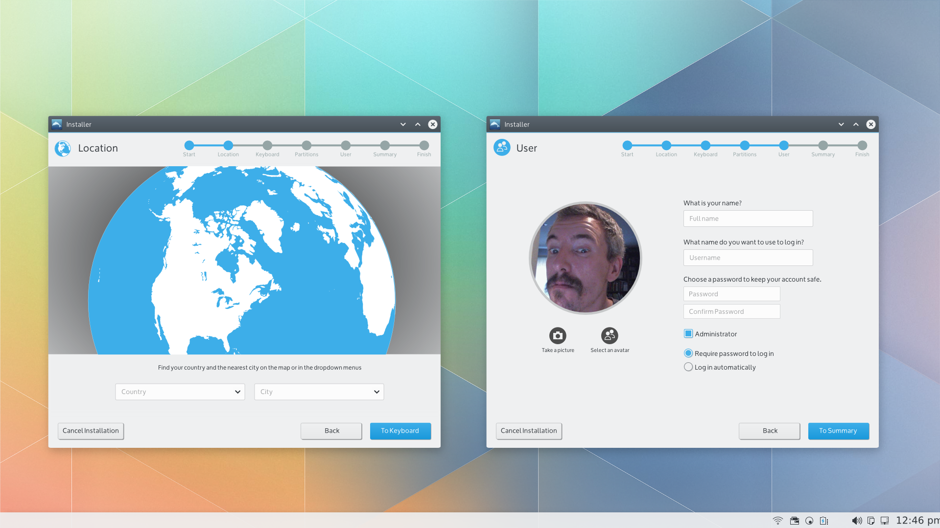Click the User header icon

502,147
